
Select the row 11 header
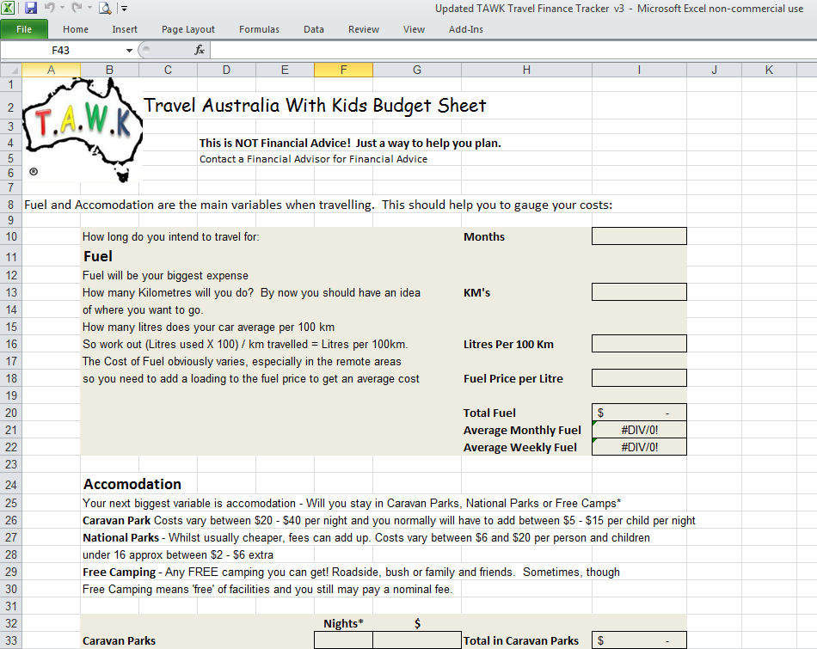pos(10,257)
